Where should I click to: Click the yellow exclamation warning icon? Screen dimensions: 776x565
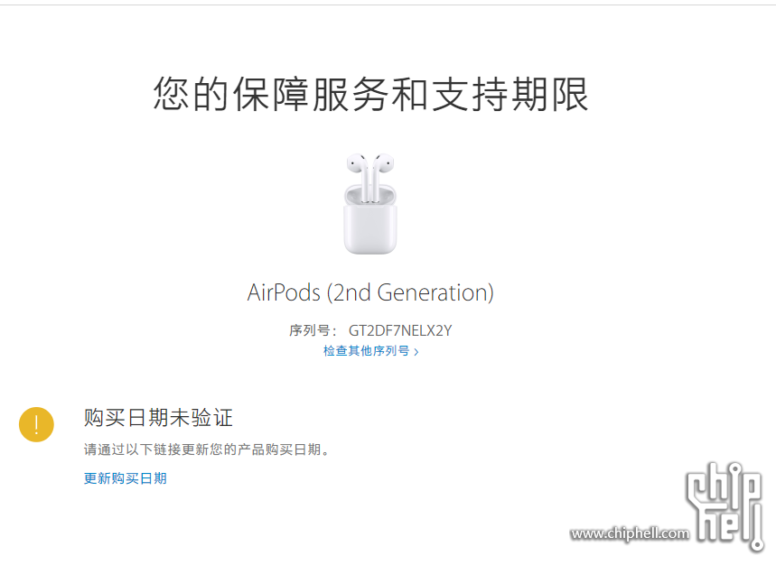pyautogui.click(x=36, y=424)
